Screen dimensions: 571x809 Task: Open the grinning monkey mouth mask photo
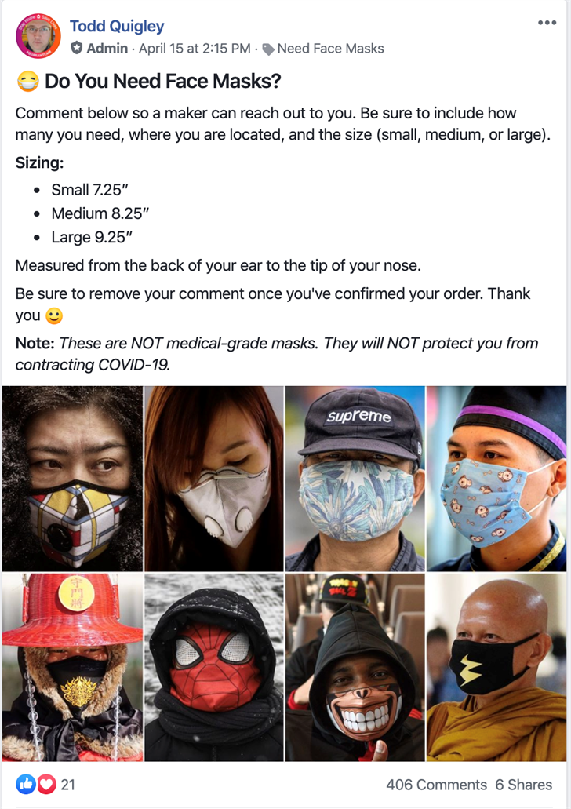tap(355, 667)
